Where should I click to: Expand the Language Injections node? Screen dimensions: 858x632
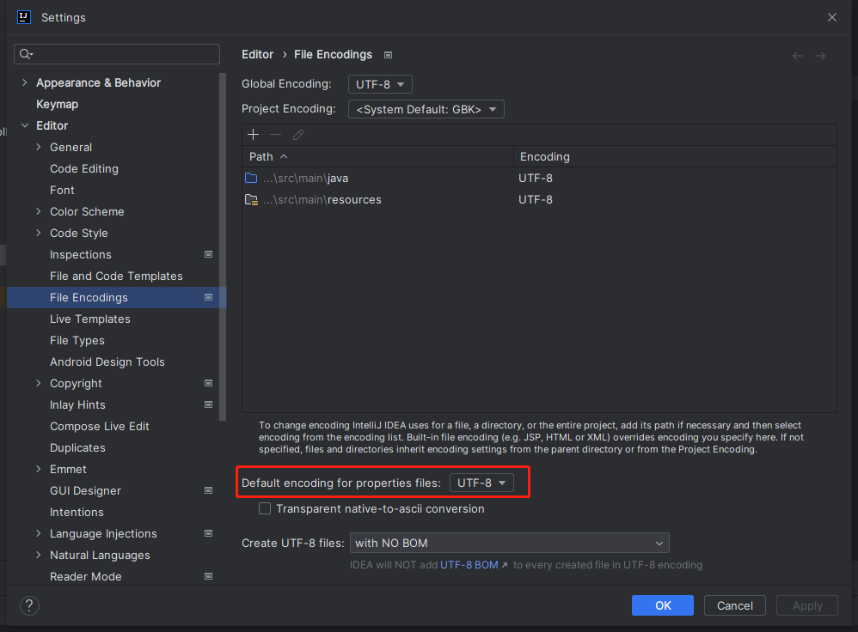coord(39,533)
